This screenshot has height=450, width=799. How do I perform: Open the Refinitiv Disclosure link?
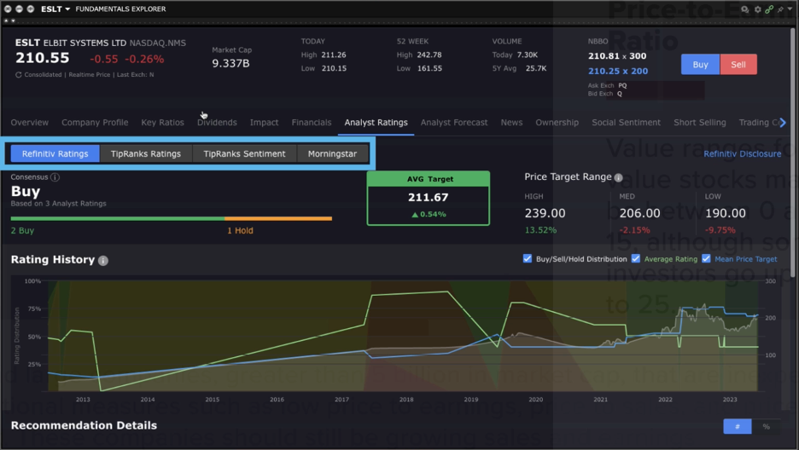[742, 154]
